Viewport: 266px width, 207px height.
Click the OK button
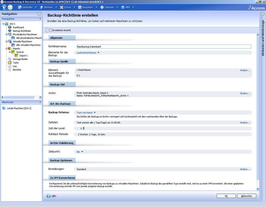[x=226, y=196]
